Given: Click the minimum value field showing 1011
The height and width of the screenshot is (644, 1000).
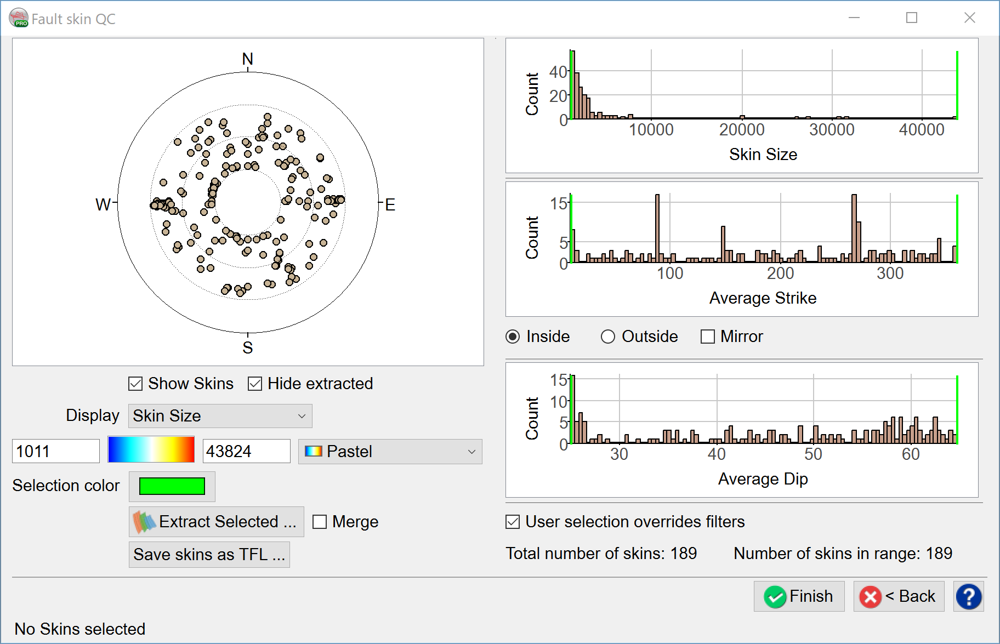Looking at the screenshot, I should coord(55,452).
